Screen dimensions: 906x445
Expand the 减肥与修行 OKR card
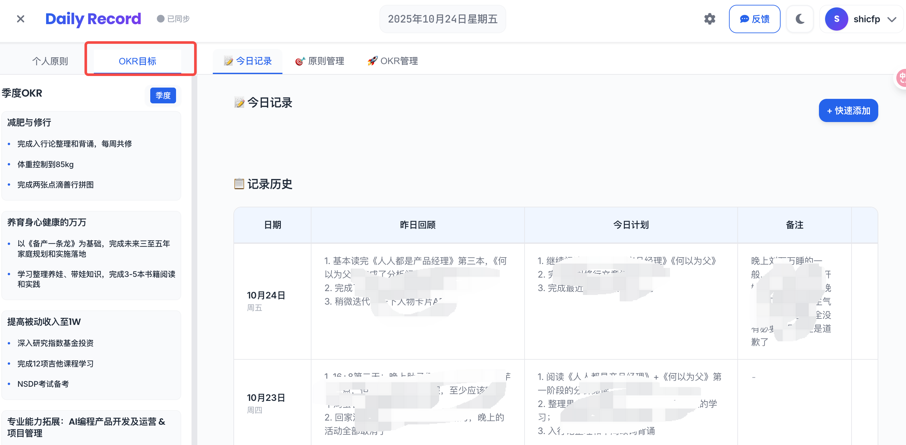point(29,122)
